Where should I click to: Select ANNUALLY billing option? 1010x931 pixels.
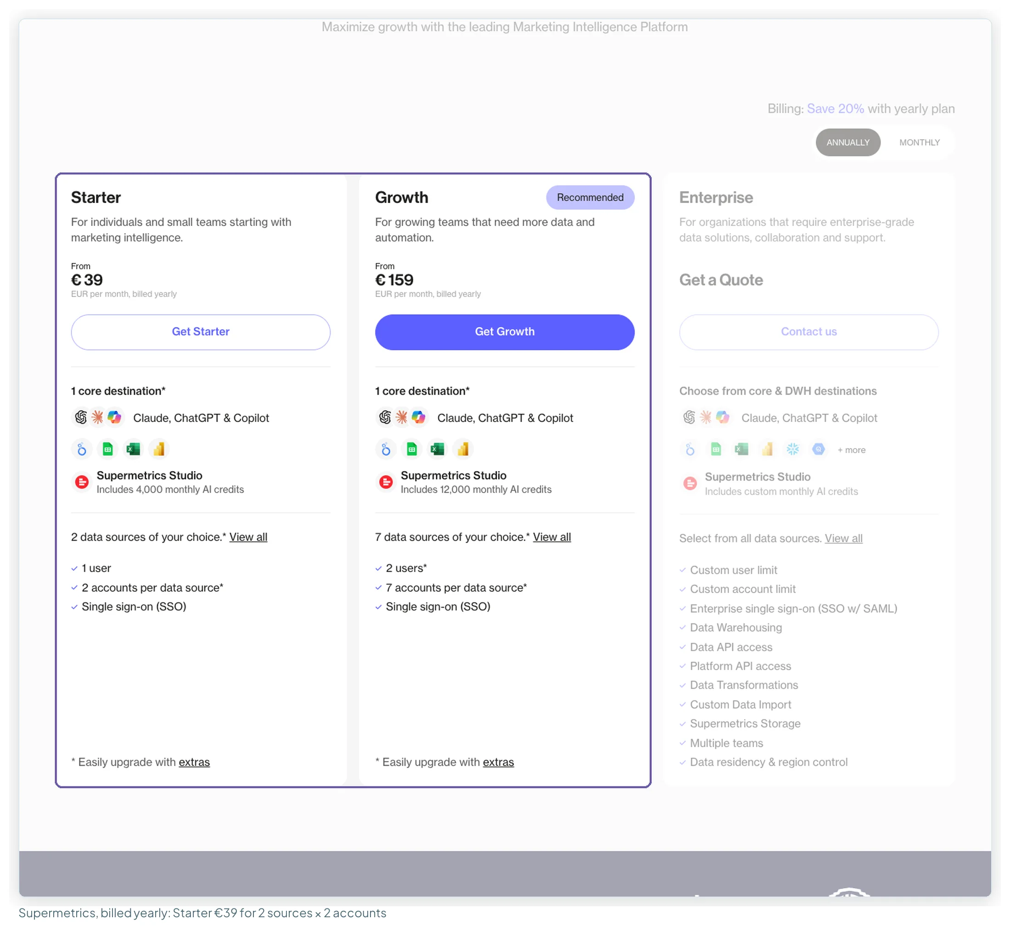click(848, 143)
